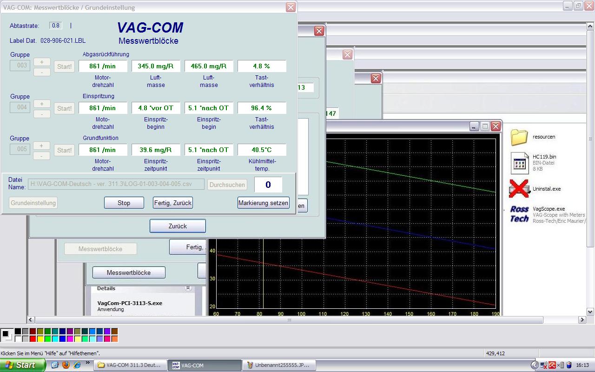This screenshot has width=595, height=372.
Task: Open Internet Explorer from quick launch
Action: [77, 365]
